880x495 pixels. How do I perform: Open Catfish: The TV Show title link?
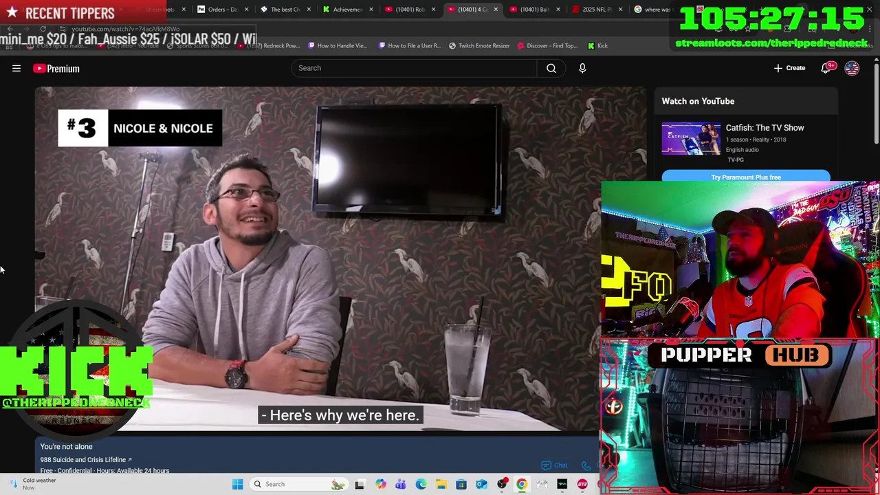(764, 127)
